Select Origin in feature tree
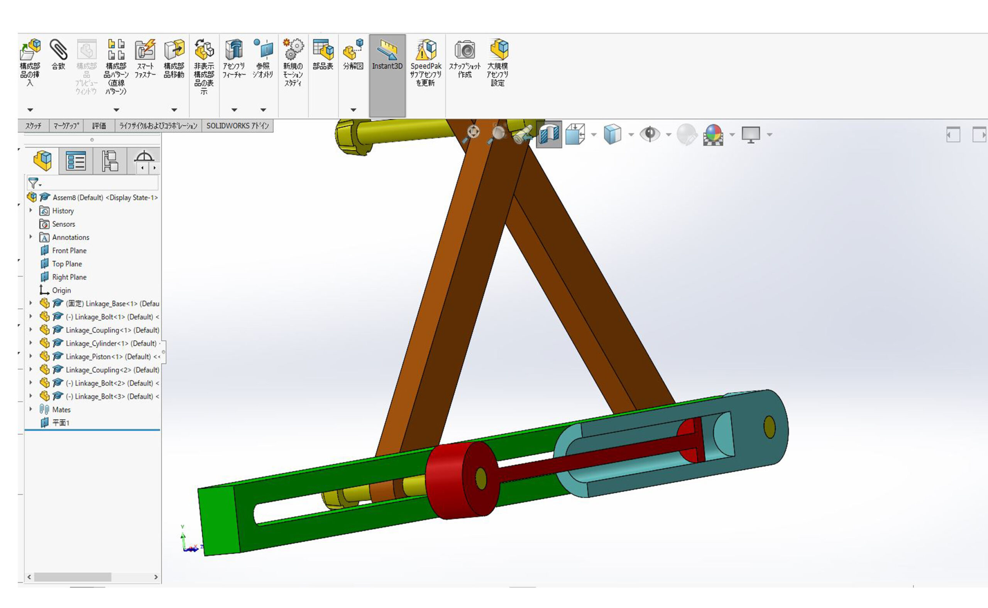 click(x=55, y=290)
